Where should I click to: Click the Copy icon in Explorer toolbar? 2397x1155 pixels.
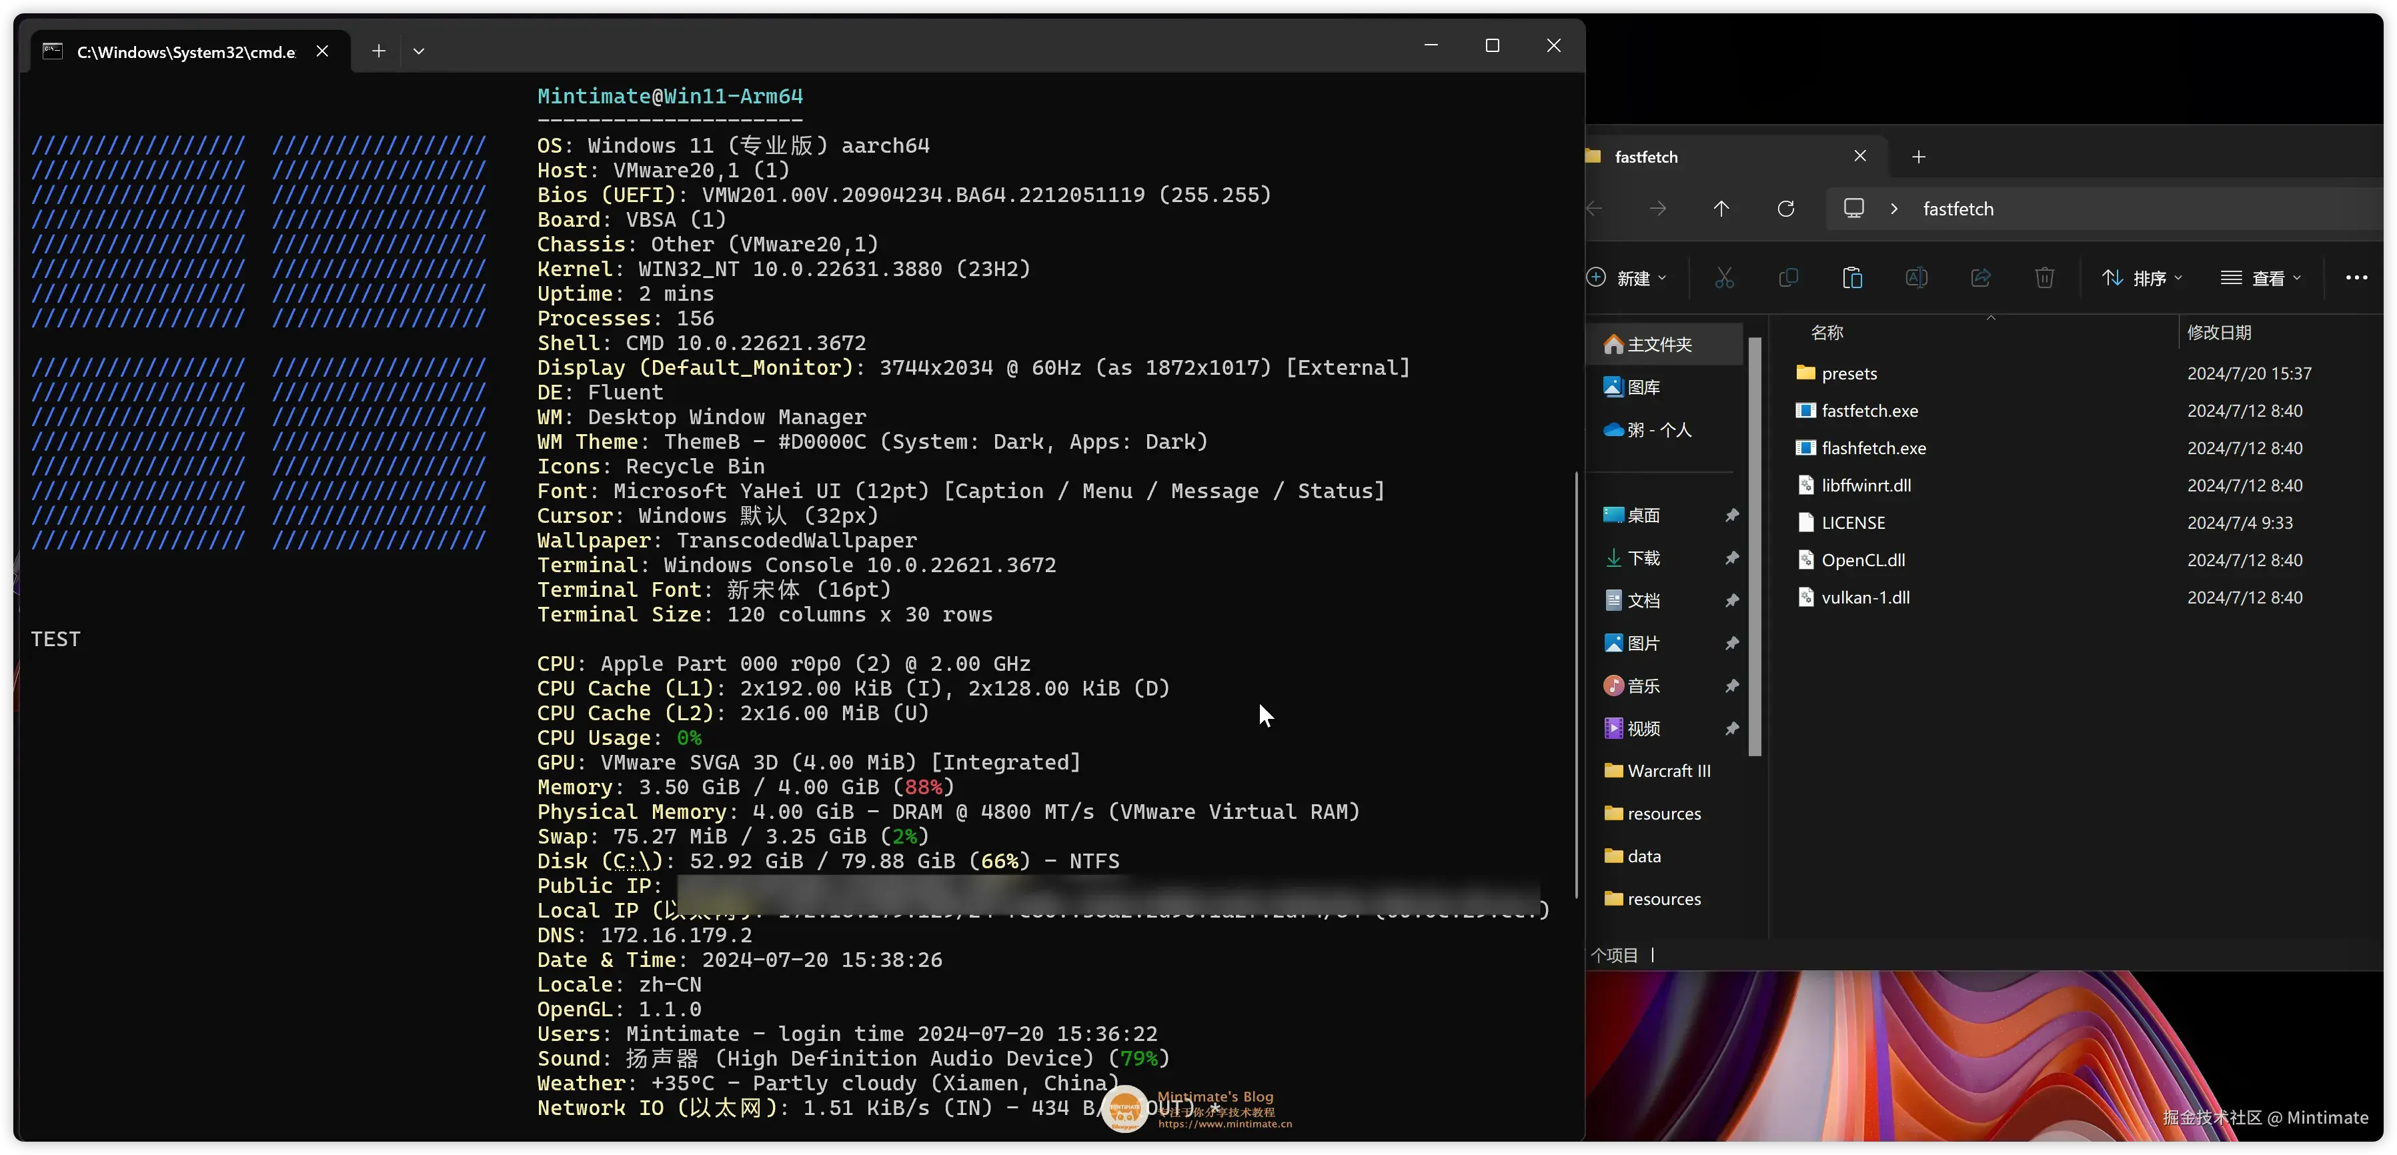(1789, 277)
